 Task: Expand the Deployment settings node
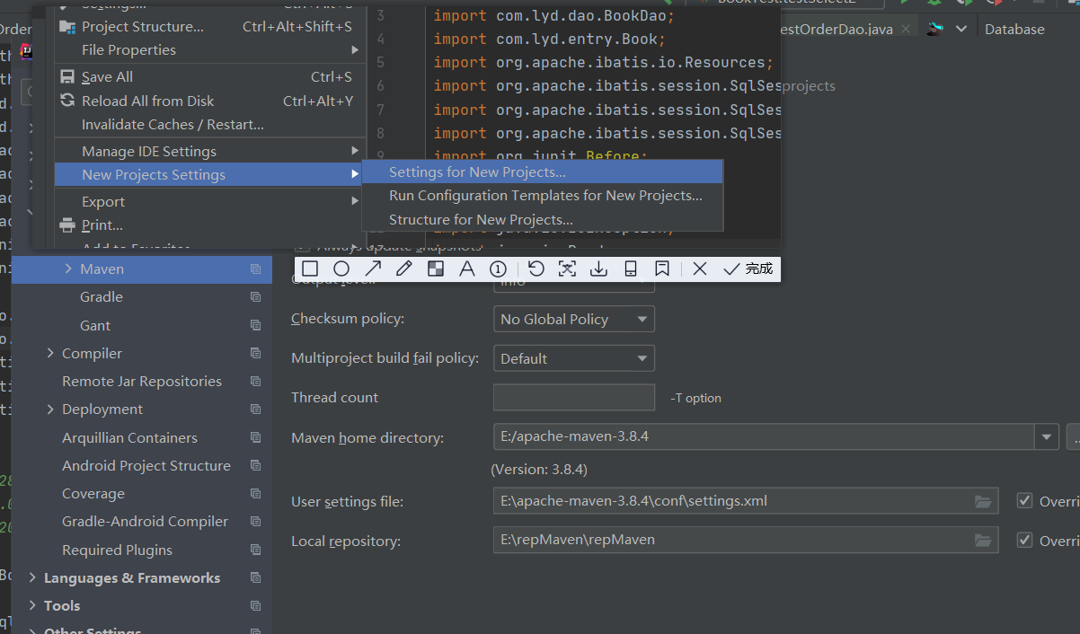coord(50,409)
